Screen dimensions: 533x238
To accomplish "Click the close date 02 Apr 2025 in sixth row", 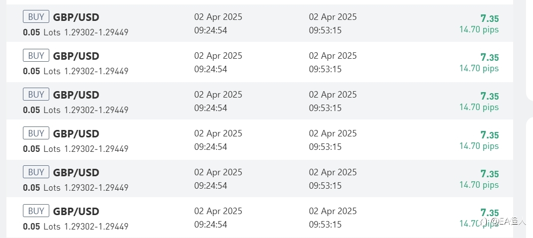I will click(333, 211).
